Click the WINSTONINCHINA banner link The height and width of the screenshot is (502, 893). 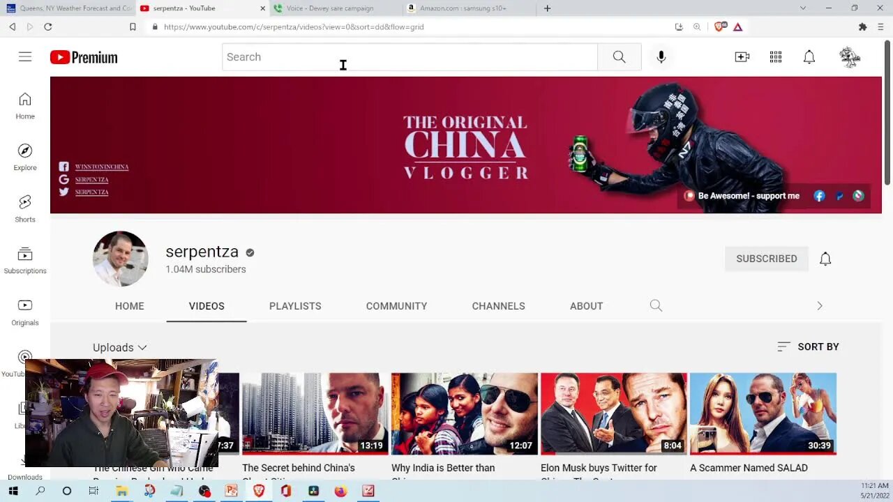(x=102, y=167)
